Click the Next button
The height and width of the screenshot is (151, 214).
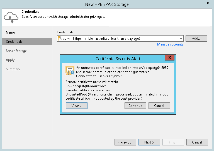click(149, 142)
